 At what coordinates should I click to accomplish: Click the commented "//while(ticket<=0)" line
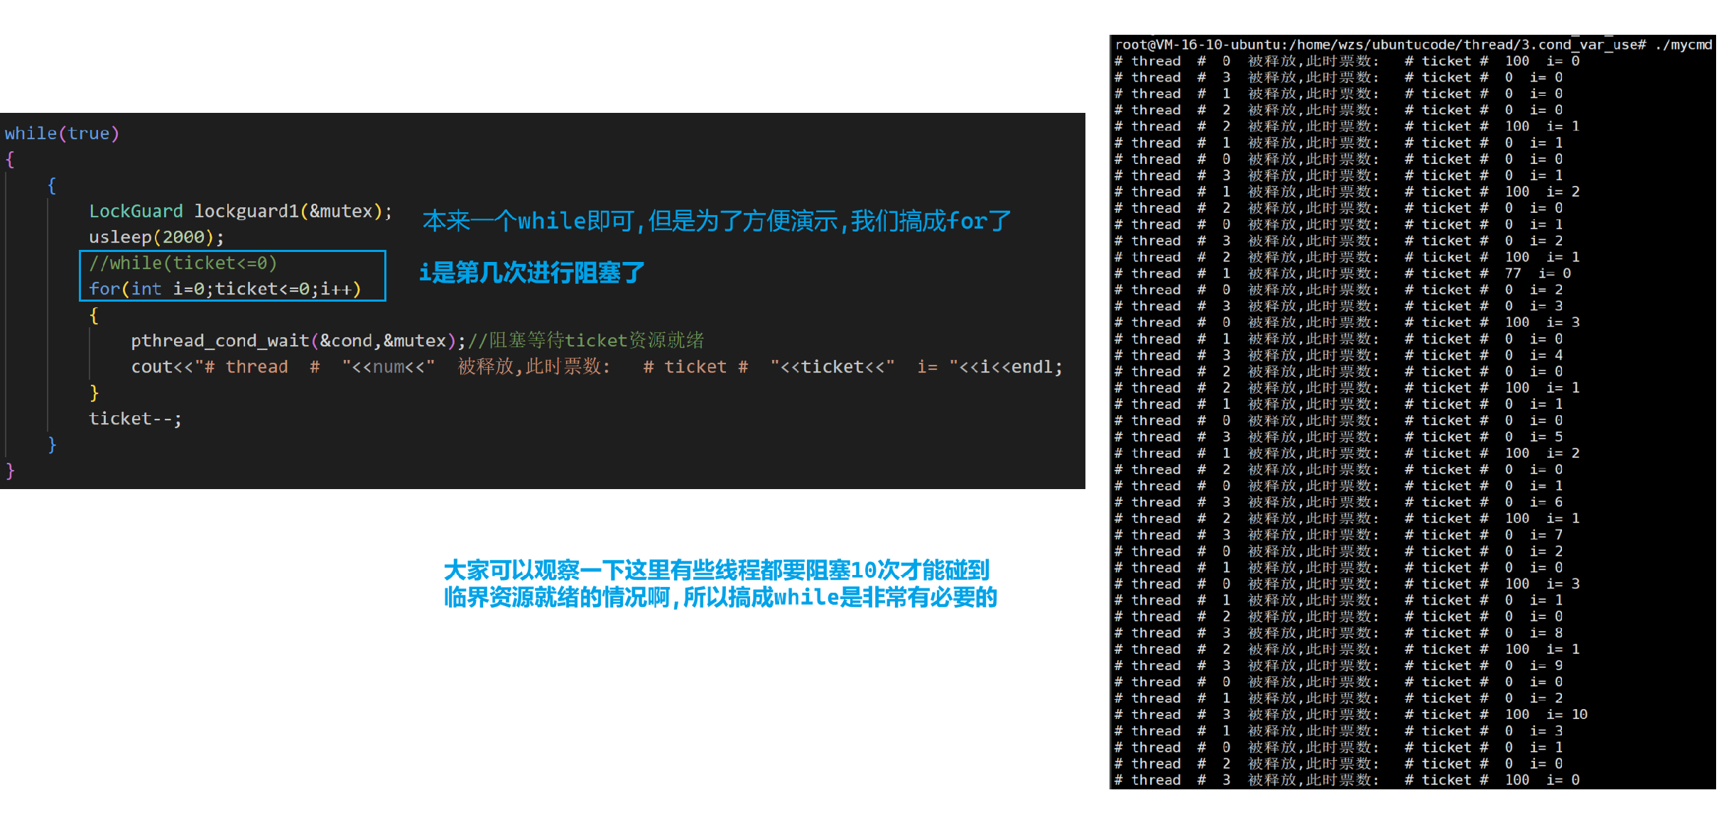[183, 263]
